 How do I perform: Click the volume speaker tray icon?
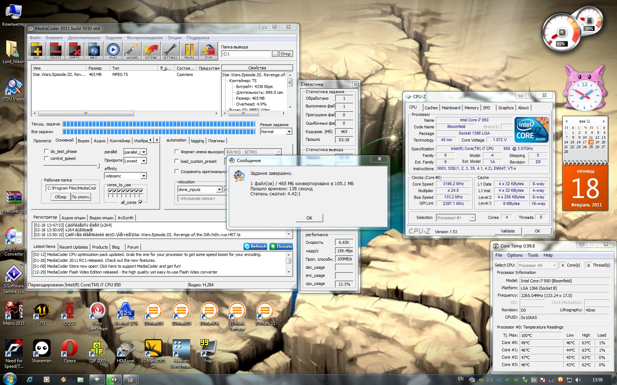point(578,380)
